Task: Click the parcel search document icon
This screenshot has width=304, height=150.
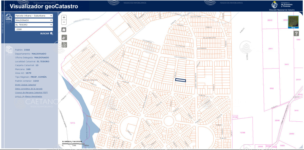Action: point(9,17)
